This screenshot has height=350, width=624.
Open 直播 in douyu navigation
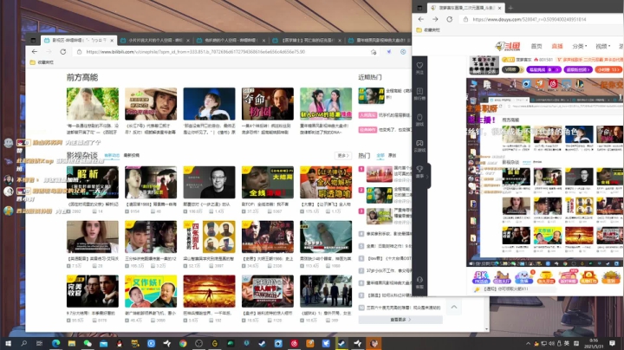tap(557, 46)
